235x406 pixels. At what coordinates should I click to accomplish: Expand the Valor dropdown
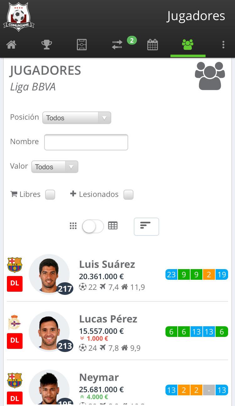pyautogui.click(x=55, y=167)
